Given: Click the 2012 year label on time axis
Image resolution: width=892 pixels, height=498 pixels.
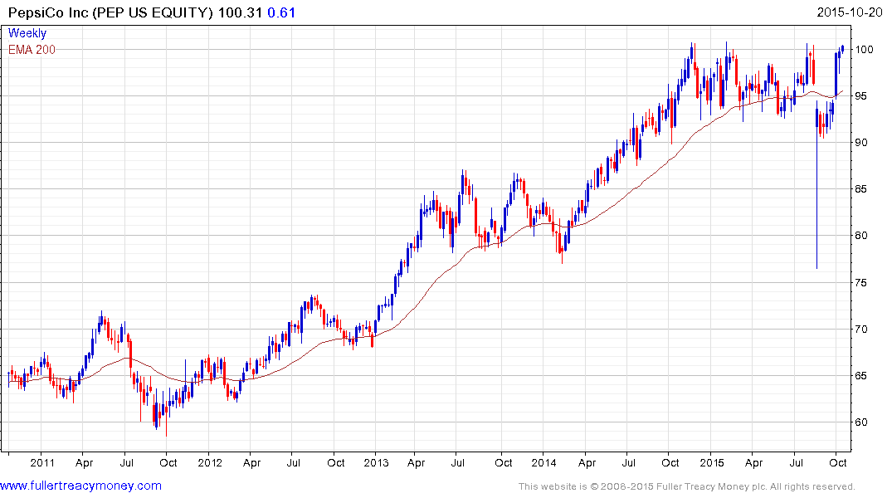Looking at the screenshot, I should pos(210,462).
